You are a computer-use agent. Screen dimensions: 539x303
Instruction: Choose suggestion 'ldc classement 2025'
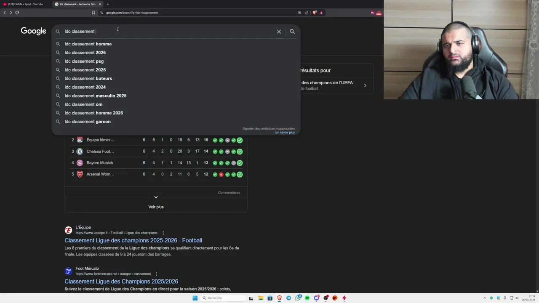(x=176, y=70)
